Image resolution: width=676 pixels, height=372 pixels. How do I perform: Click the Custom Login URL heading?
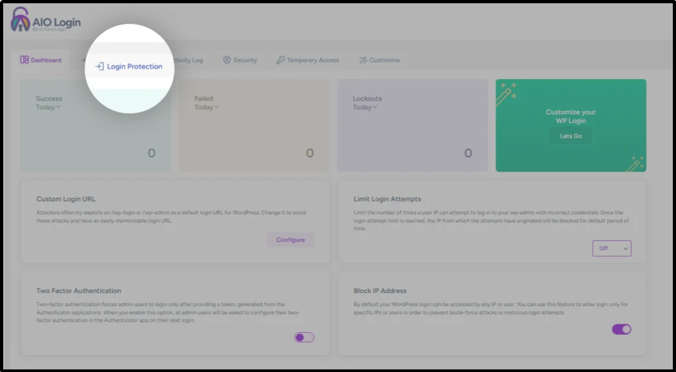point(66,199)
